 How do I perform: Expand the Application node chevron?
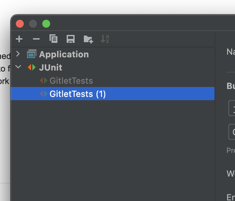[18, 54]
